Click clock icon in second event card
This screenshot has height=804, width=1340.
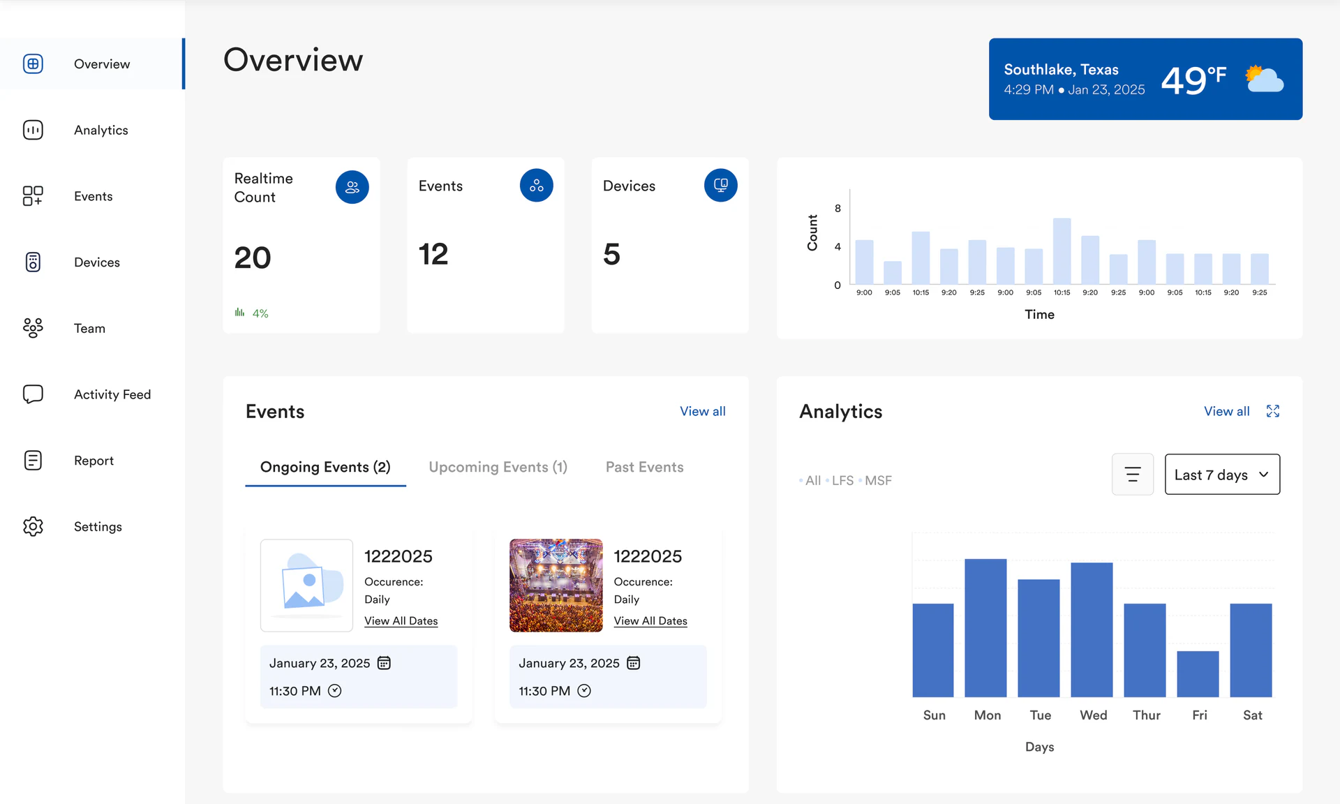coord(584,691)
